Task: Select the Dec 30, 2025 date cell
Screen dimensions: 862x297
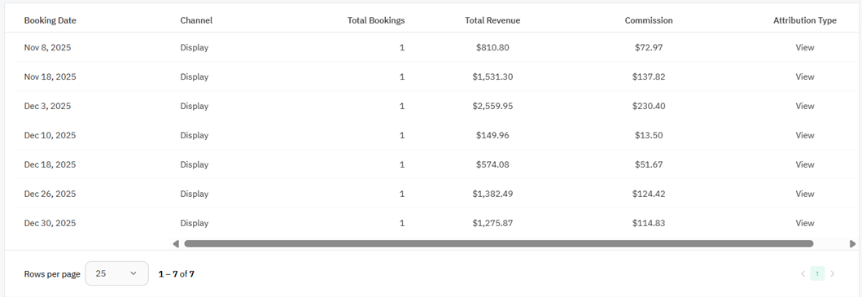Action: point(50,223)
